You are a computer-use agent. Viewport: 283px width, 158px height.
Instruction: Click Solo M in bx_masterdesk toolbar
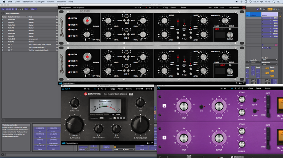[140, 89]
